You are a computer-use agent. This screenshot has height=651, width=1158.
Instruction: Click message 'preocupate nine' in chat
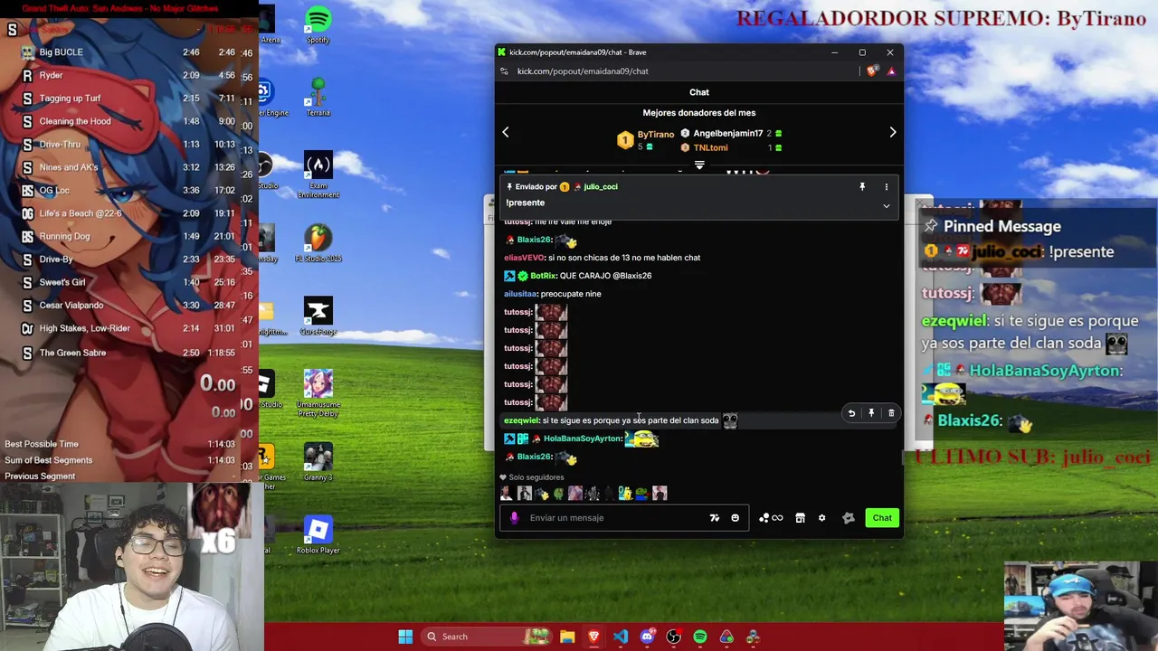tap(570, 294)
